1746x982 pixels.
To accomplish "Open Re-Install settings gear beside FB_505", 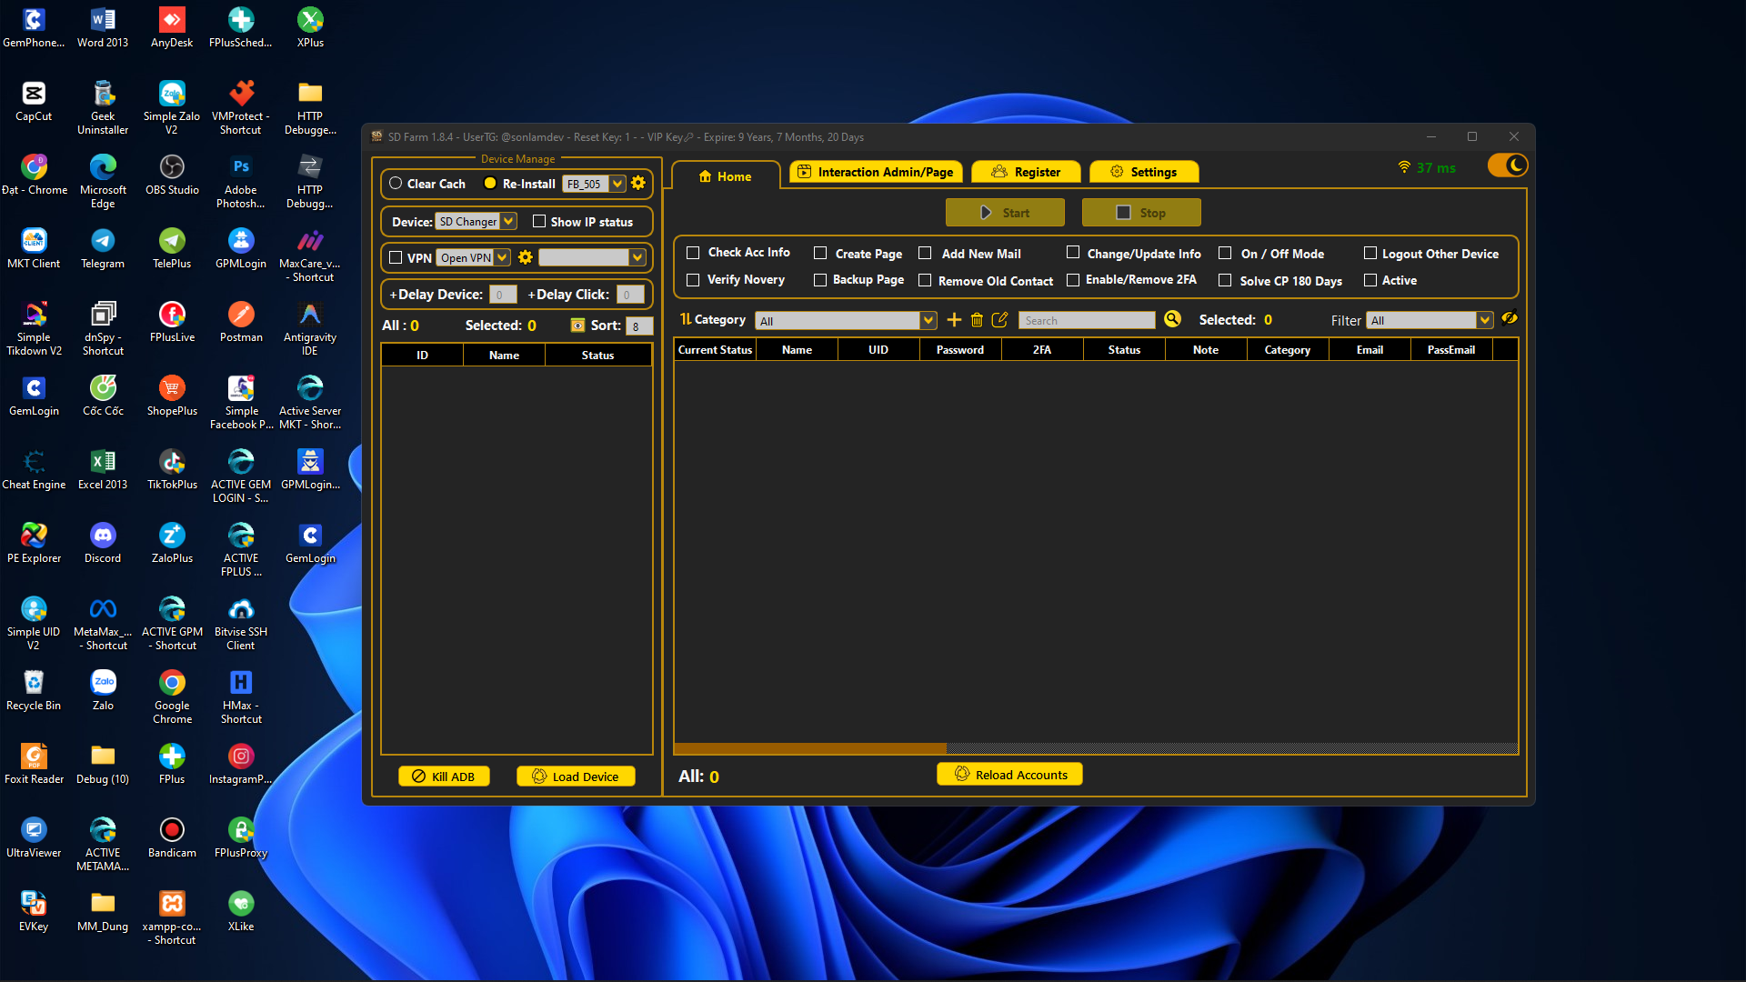I will point(638,183).
